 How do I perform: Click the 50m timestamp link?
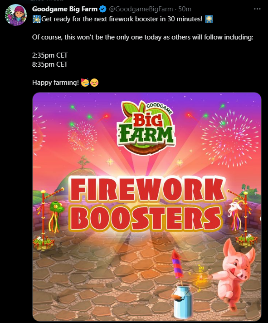tap(185, 9)
